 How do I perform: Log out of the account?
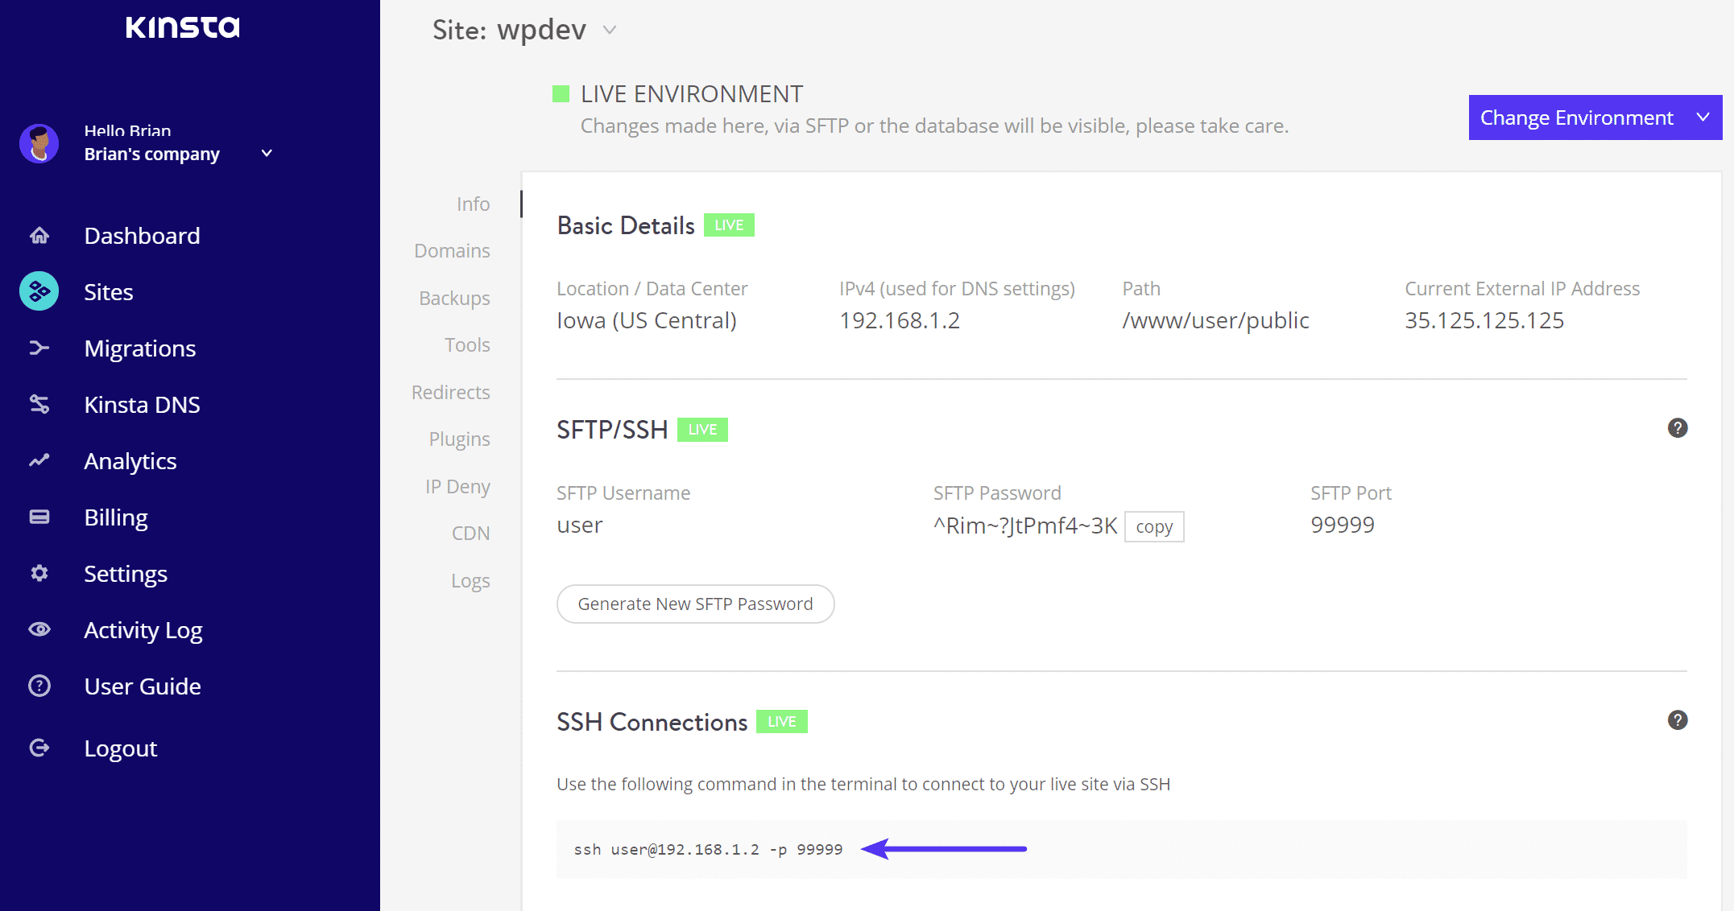(121, 748)
